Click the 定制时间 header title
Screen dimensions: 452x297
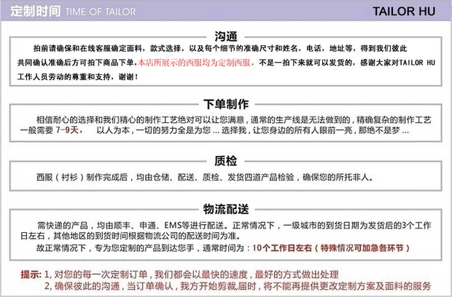coord(36,12)
